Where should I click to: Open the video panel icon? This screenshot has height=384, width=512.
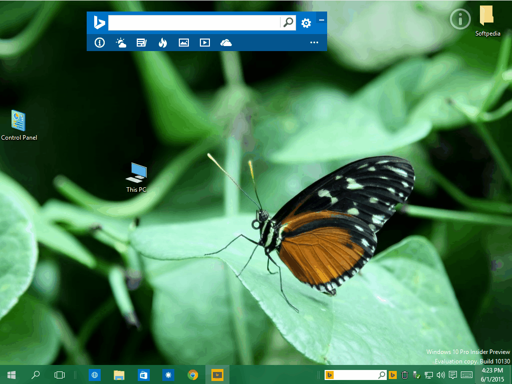(205, 43)
